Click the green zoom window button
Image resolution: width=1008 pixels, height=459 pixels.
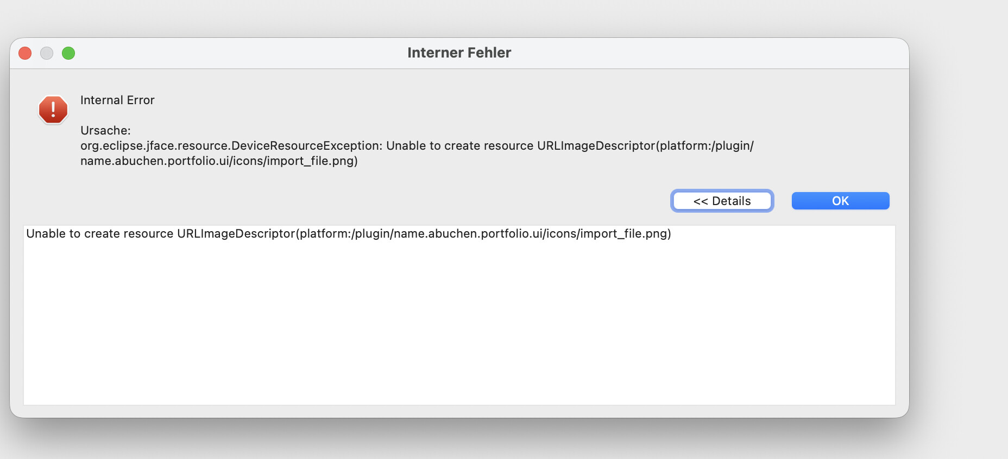point(68,53)
